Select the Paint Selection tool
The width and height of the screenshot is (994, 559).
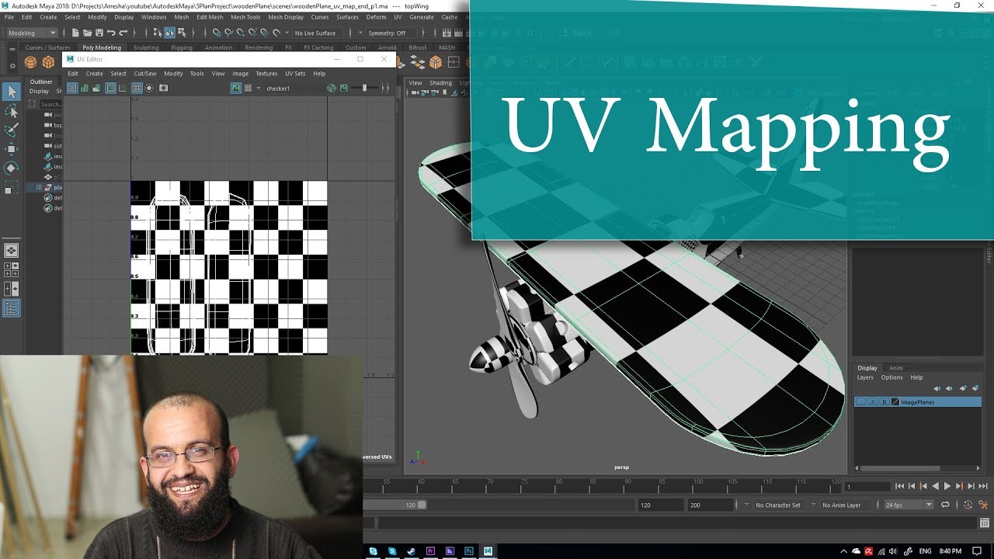tap(12, 130)
